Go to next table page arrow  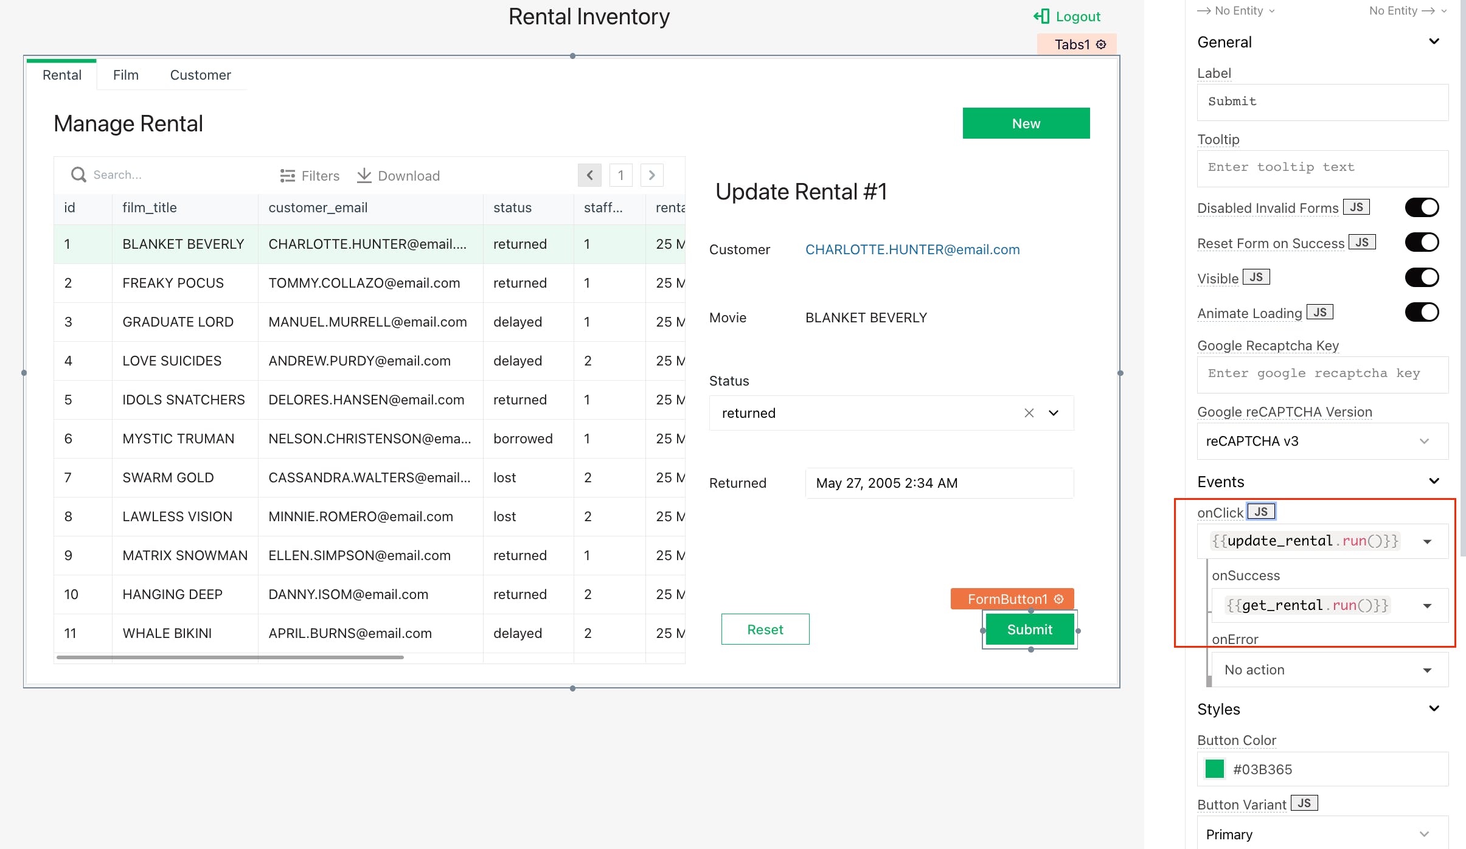pos(651,175)
